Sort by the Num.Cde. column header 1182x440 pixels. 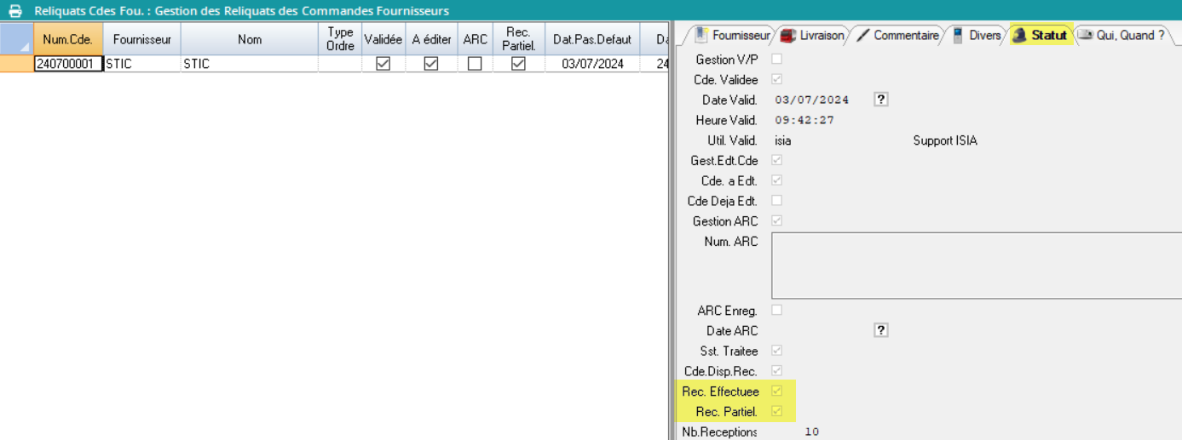click(x=68, y=39)
